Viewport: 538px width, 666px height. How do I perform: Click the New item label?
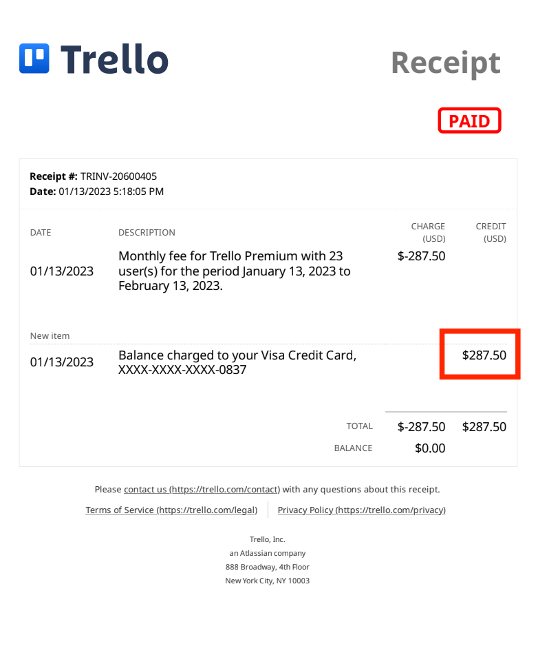50,336
